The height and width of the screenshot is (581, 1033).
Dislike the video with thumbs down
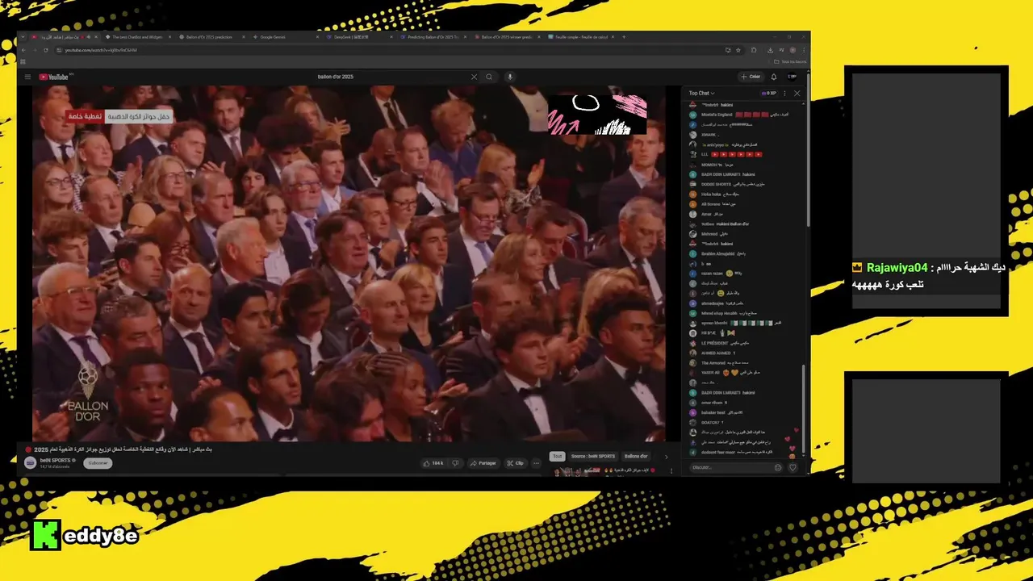[x=455, y=463]
